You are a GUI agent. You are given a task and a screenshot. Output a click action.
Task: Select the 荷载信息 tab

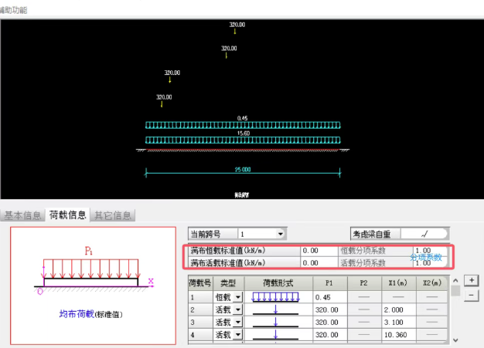(68, 216)
